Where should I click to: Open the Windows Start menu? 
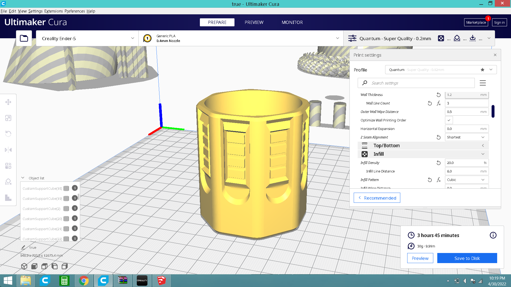[x=8, y=281]
